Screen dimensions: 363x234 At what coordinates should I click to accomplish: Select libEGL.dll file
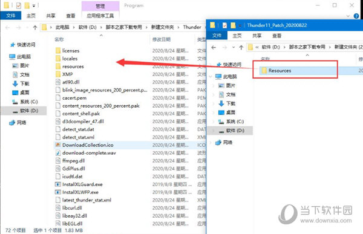(x=72, y=224)
